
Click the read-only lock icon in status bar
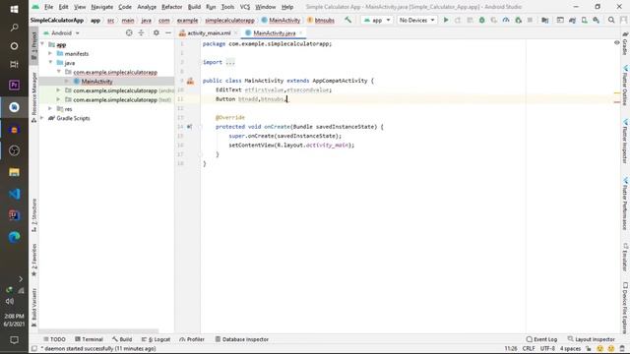click(x=589, y=349)
